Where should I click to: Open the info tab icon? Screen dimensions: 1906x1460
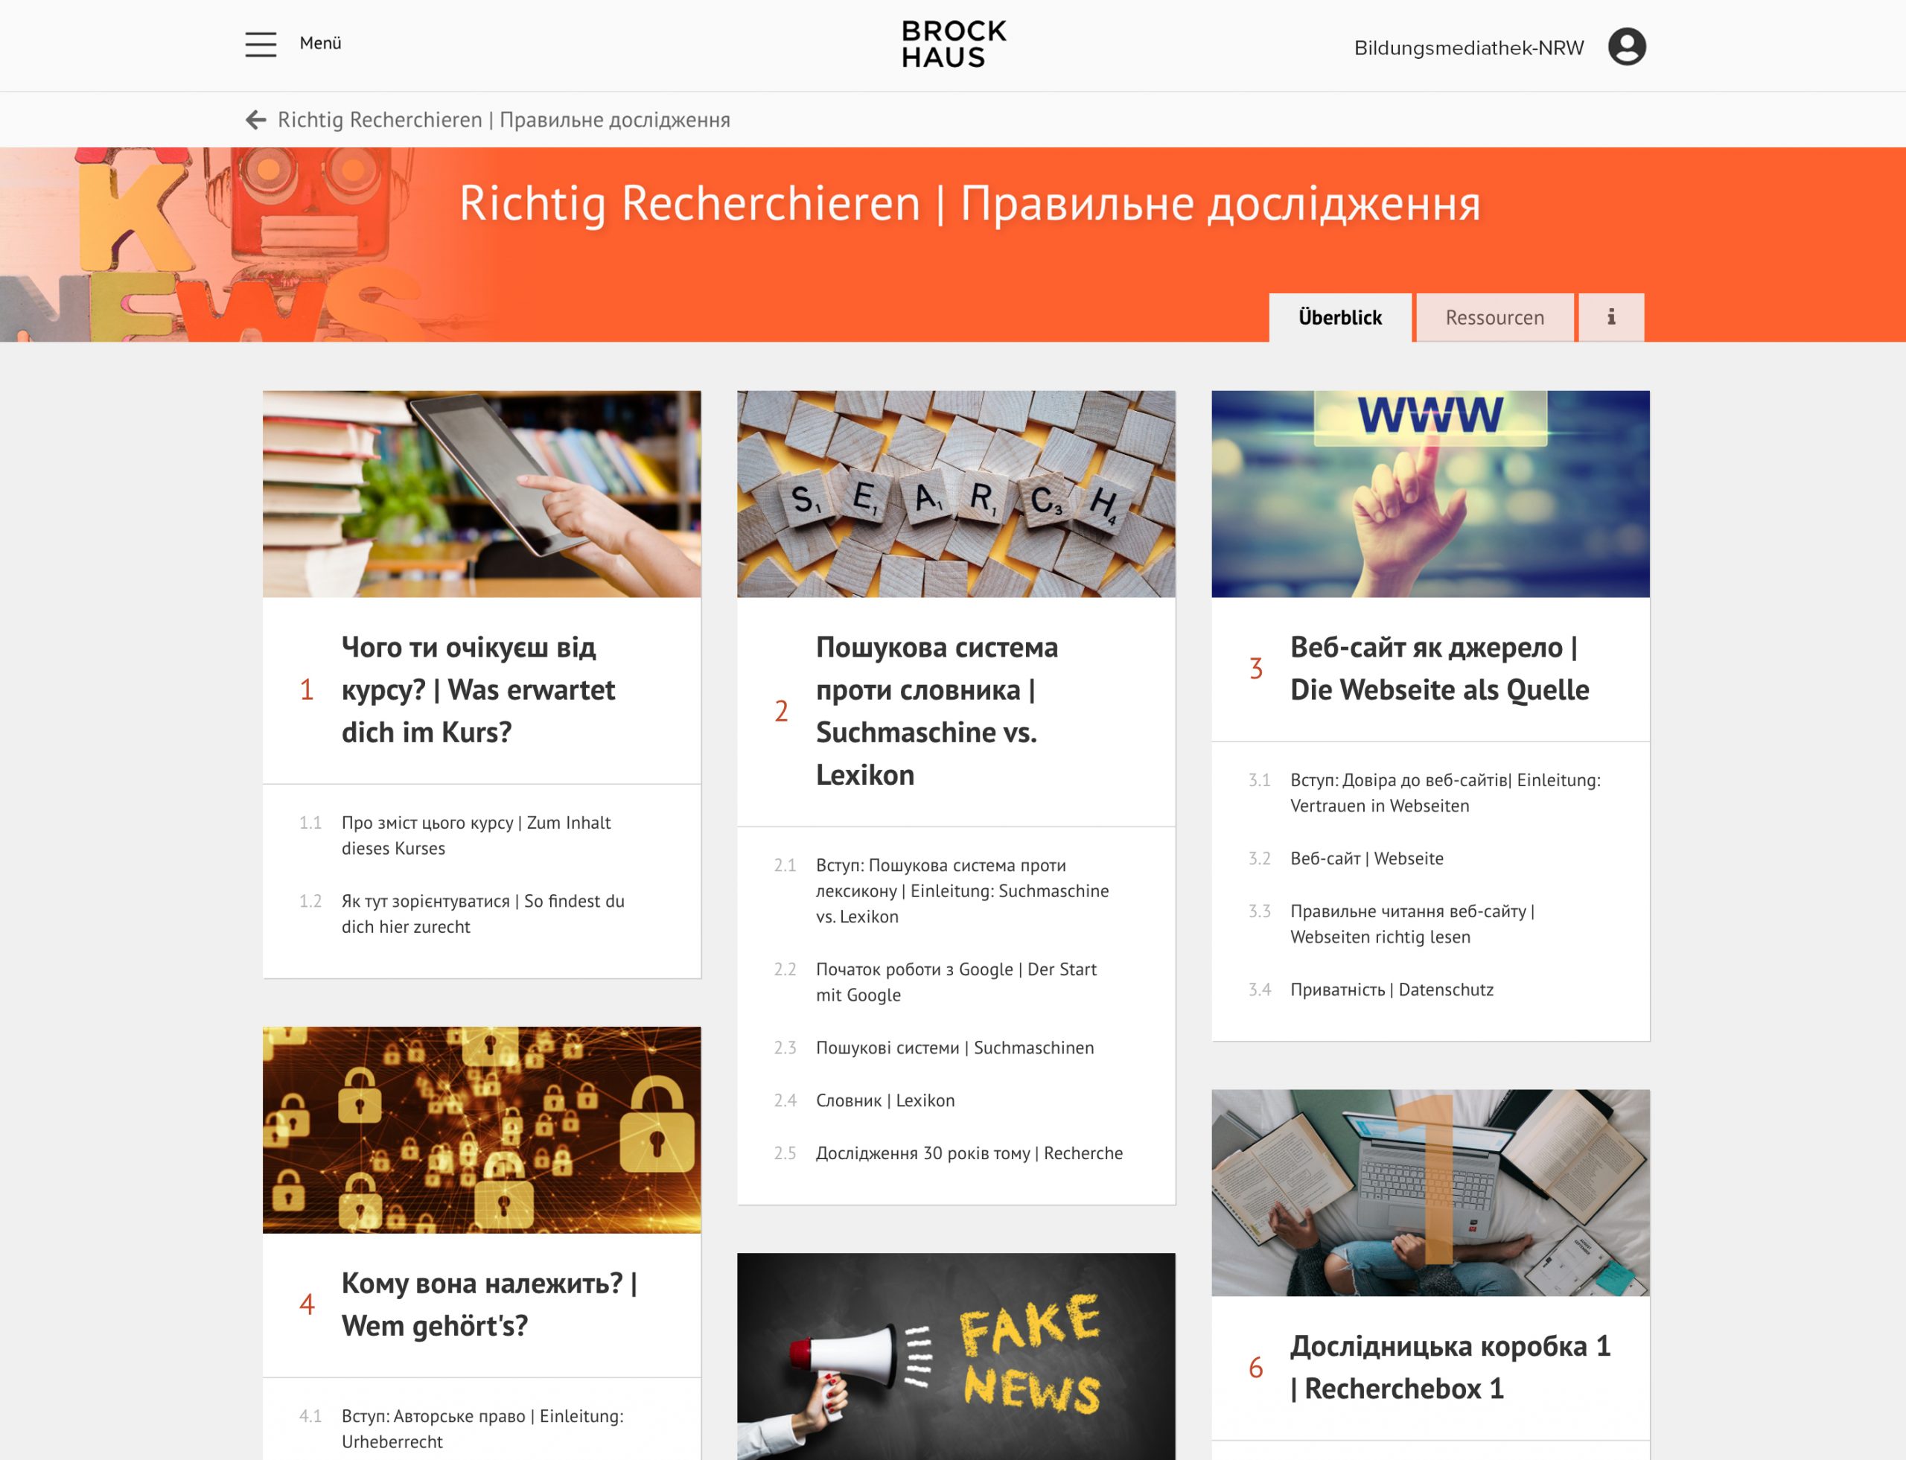1610,317
